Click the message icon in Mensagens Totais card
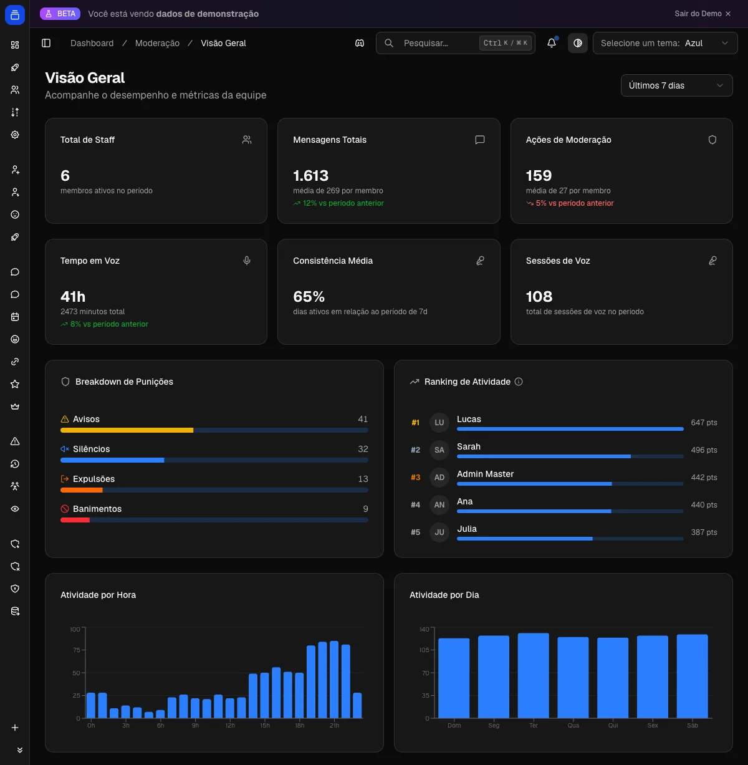Screen dimensions: 748x765 (480, 140)
